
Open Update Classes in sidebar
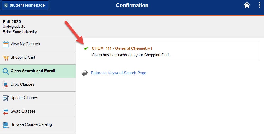tap(38, 98)
